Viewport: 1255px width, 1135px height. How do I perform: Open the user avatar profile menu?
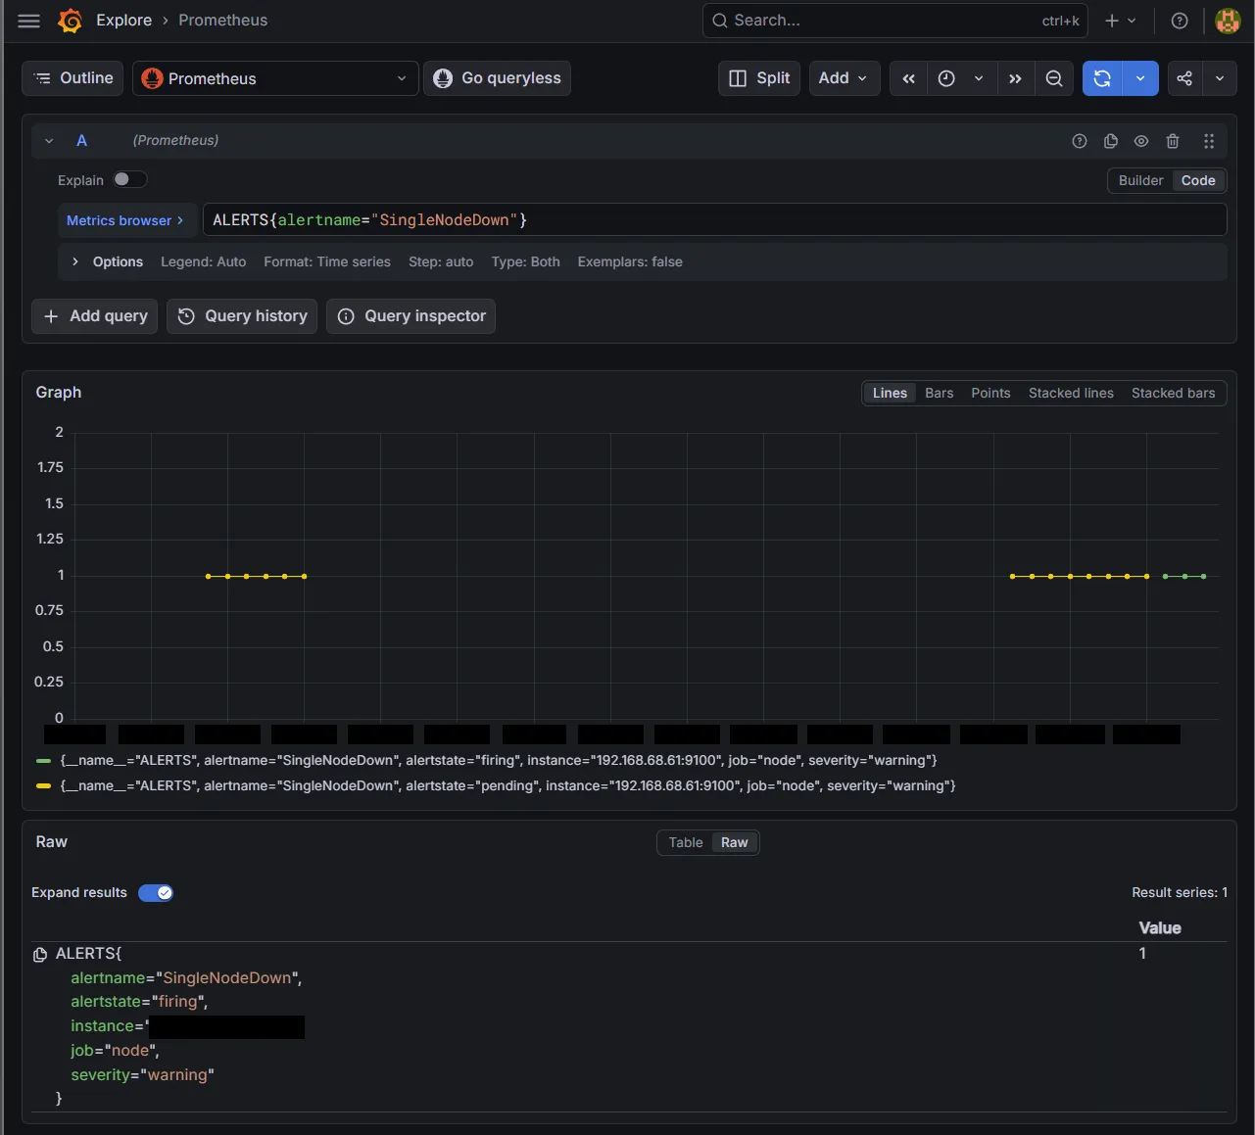click(1228, 21)
